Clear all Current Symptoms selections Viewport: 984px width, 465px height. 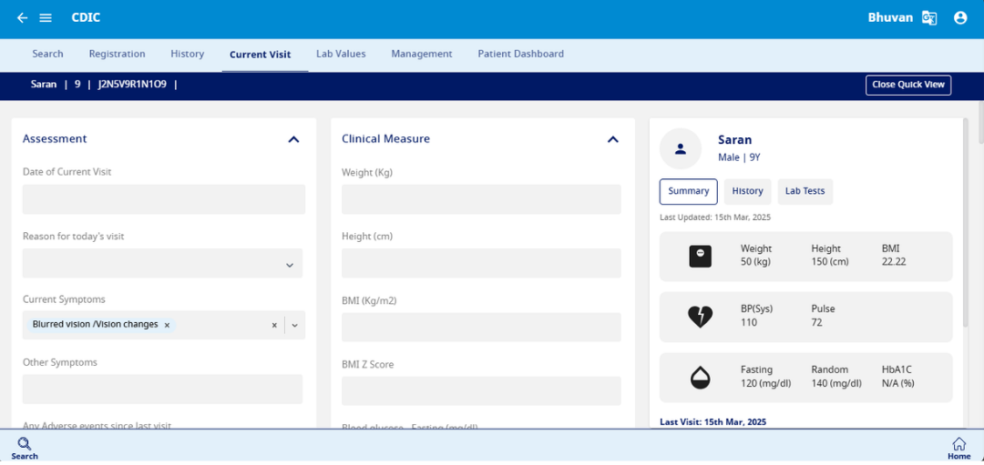274,325
